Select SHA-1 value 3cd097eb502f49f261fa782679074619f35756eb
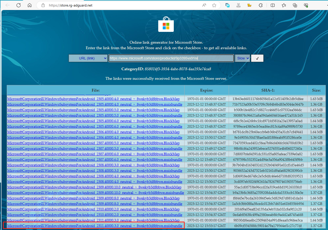This screenshot has height=230, width=328. click(268, 182)
